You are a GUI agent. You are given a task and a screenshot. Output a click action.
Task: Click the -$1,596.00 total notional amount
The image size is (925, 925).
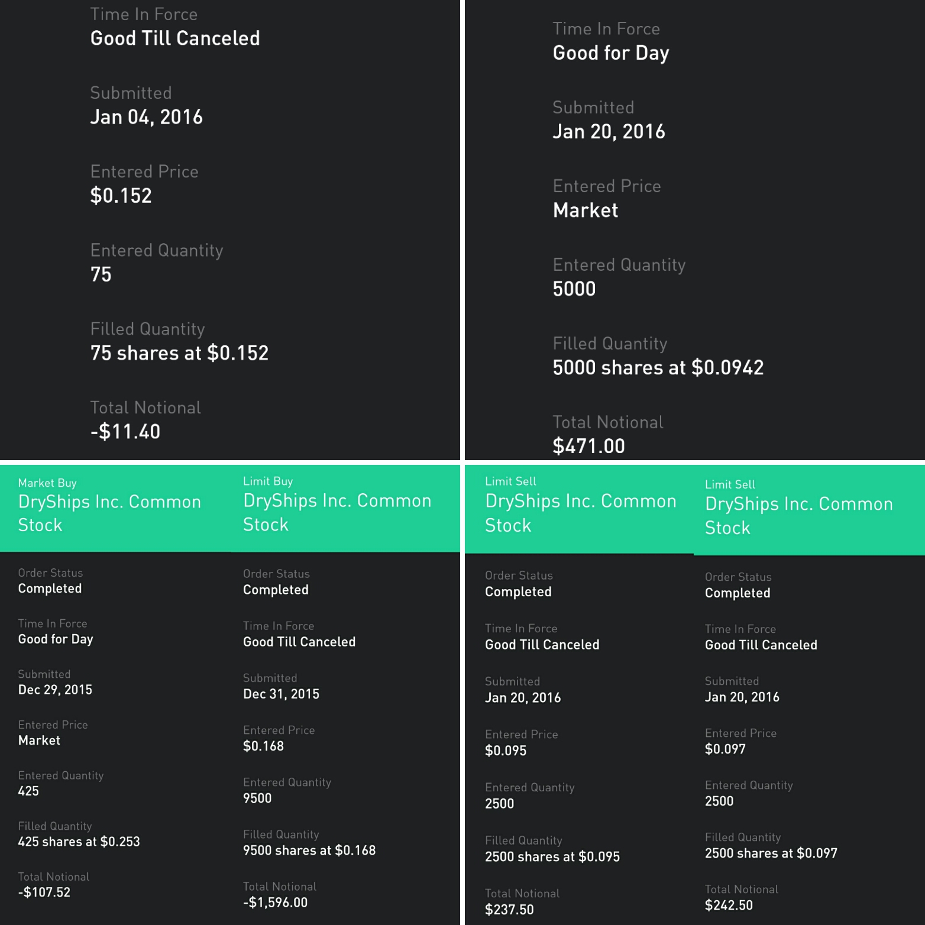(275, 903)
